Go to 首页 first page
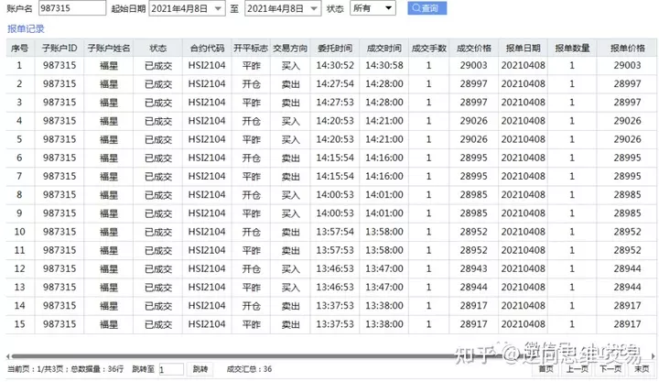Screen dimensions: 659x382 tap(546, 369)
